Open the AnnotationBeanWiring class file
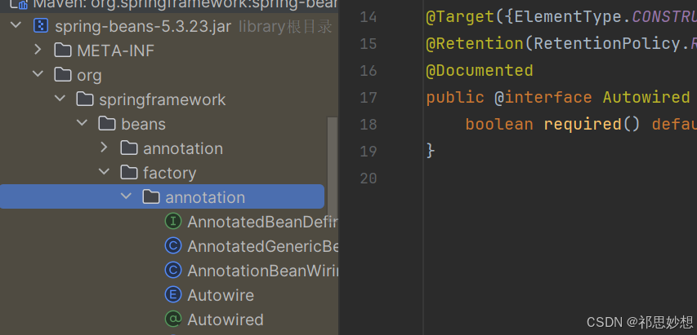 point(263,271)
